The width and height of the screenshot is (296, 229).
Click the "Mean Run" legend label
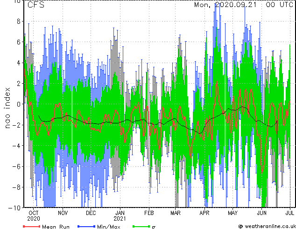coord(56,227)
